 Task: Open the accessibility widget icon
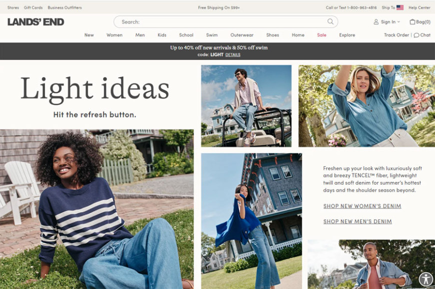[426, 279]
